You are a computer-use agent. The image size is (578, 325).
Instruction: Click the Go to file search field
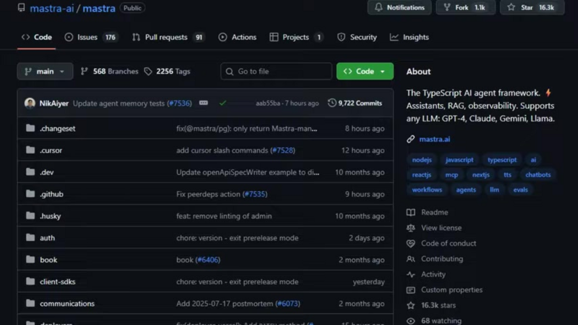coord(276,71)
